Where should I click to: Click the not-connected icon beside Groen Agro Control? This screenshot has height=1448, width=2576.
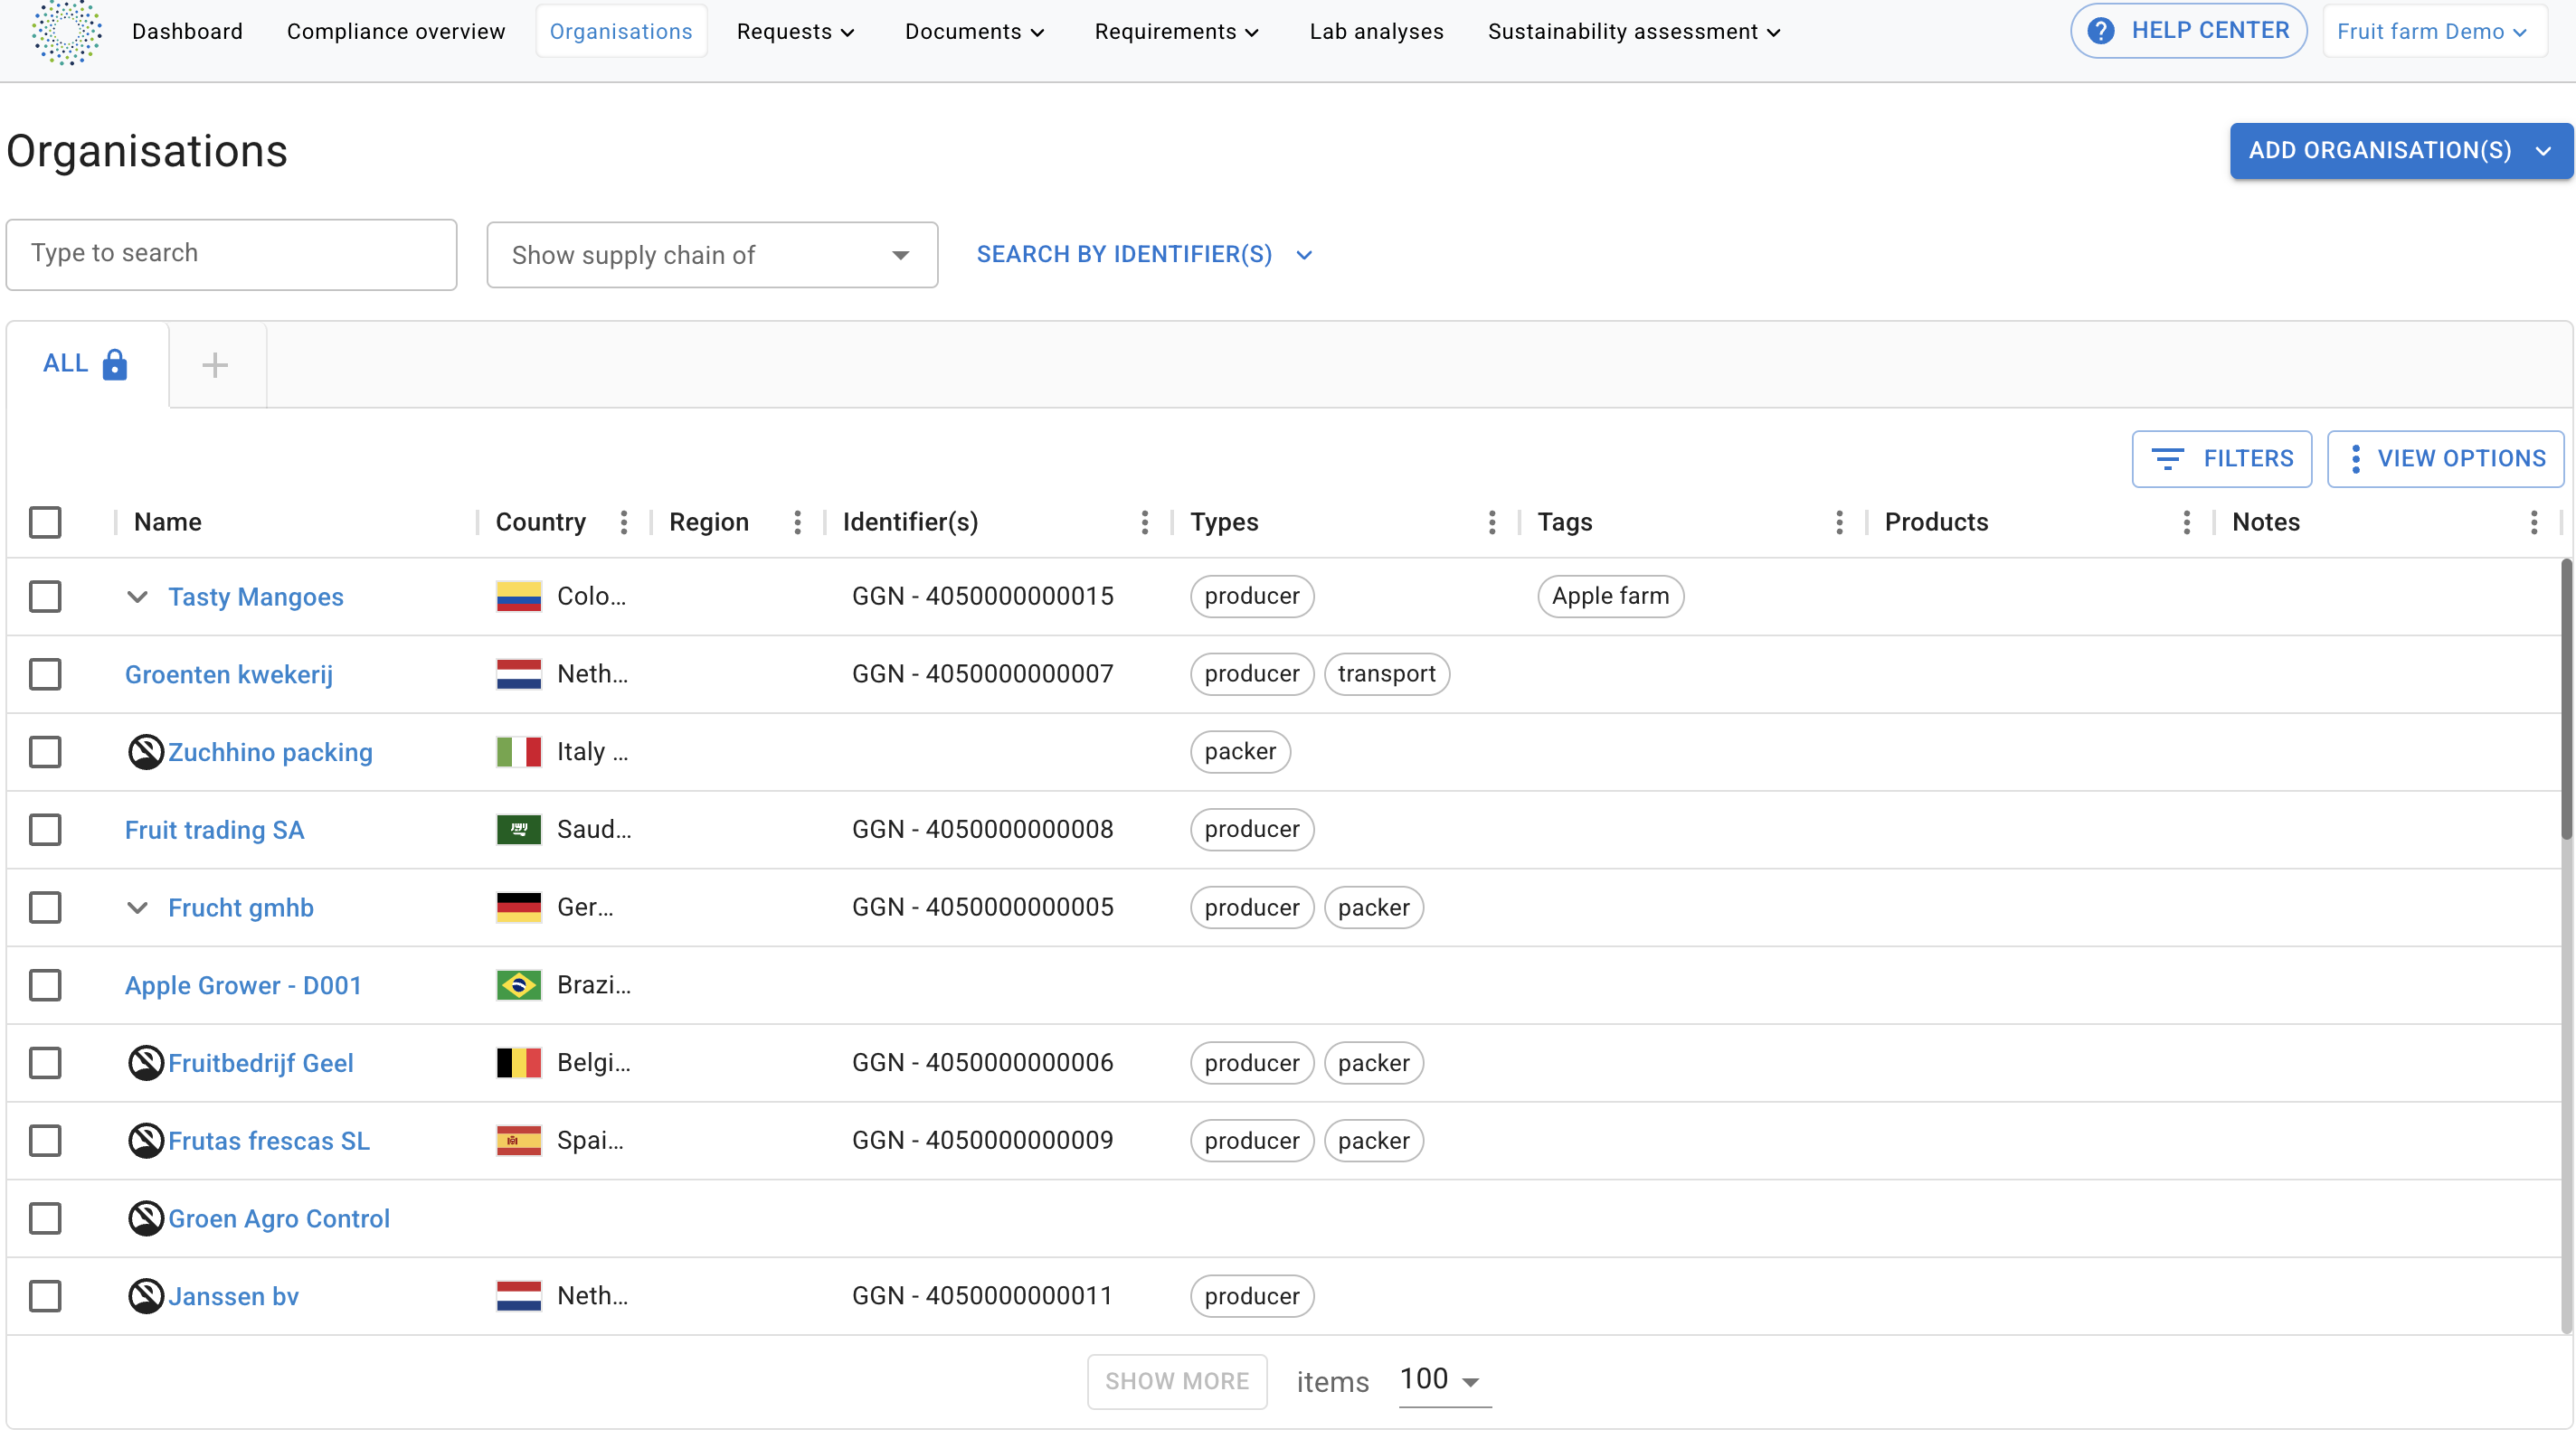click(146, 1218)
